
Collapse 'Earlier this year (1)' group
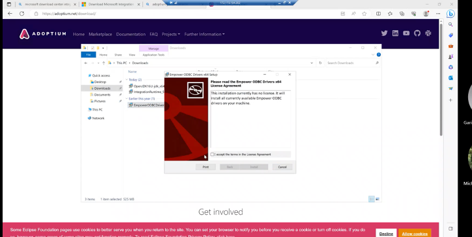coord(127,99)
